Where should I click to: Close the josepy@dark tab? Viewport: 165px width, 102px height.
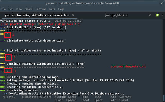pyautogui.click(x=150, y=15)
